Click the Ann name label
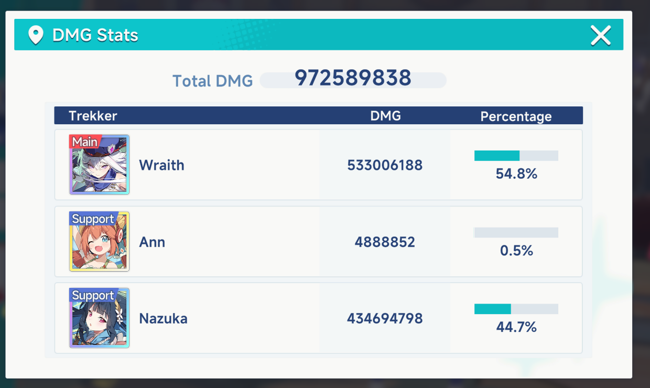650x388 pixels. pos(152,242)
